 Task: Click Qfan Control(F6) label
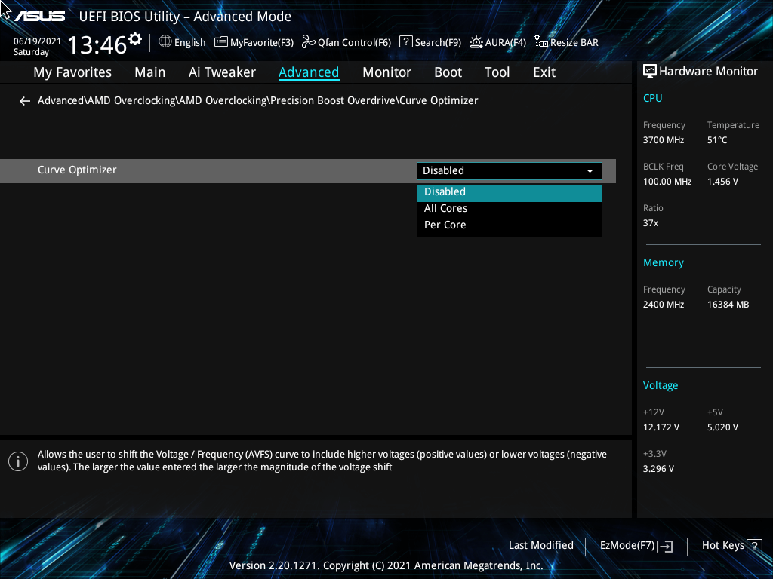click(354, 43)
